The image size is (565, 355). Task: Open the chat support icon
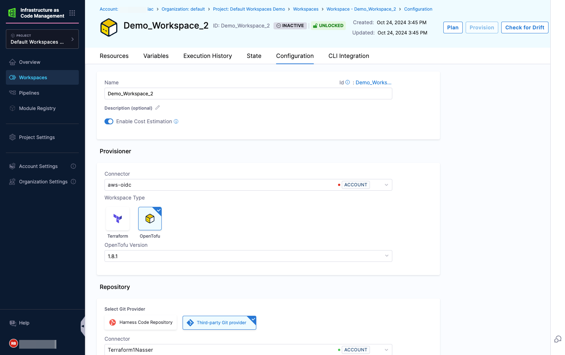pyautogui.click(x=558, y=339)
